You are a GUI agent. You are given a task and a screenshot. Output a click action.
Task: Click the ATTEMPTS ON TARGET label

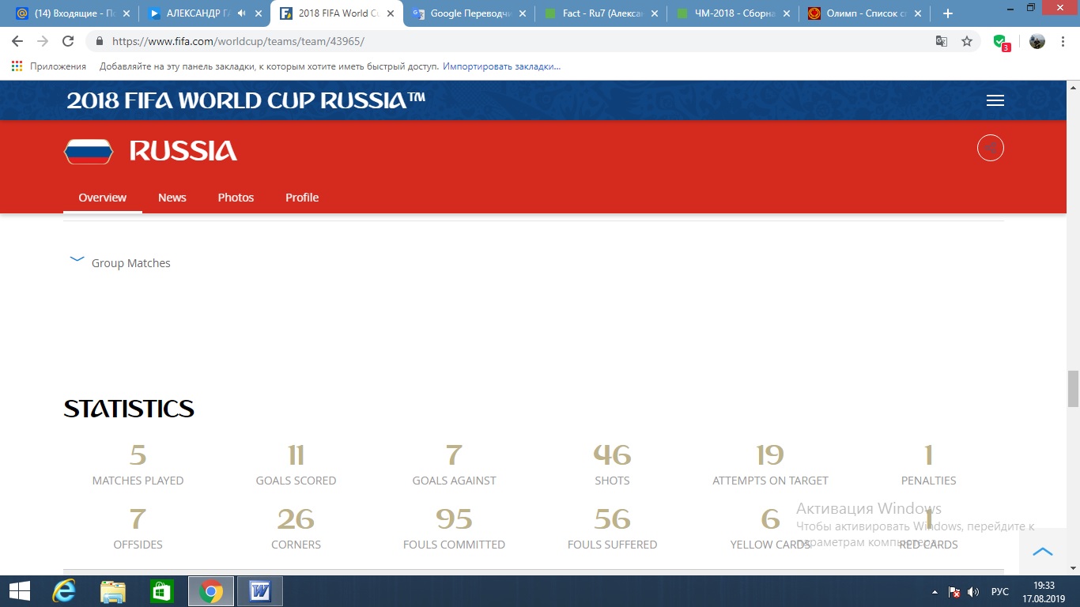(x=770, y=481)
